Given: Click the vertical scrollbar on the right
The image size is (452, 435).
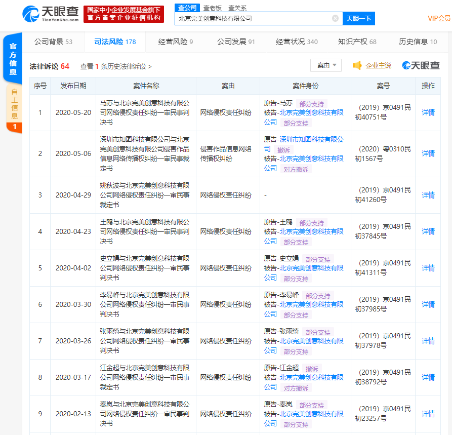Looking at the screenshot, I should [x=449, y=218].
